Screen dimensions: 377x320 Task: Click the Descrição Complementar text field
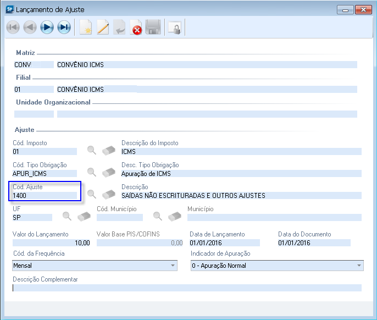tap(187, 288)
